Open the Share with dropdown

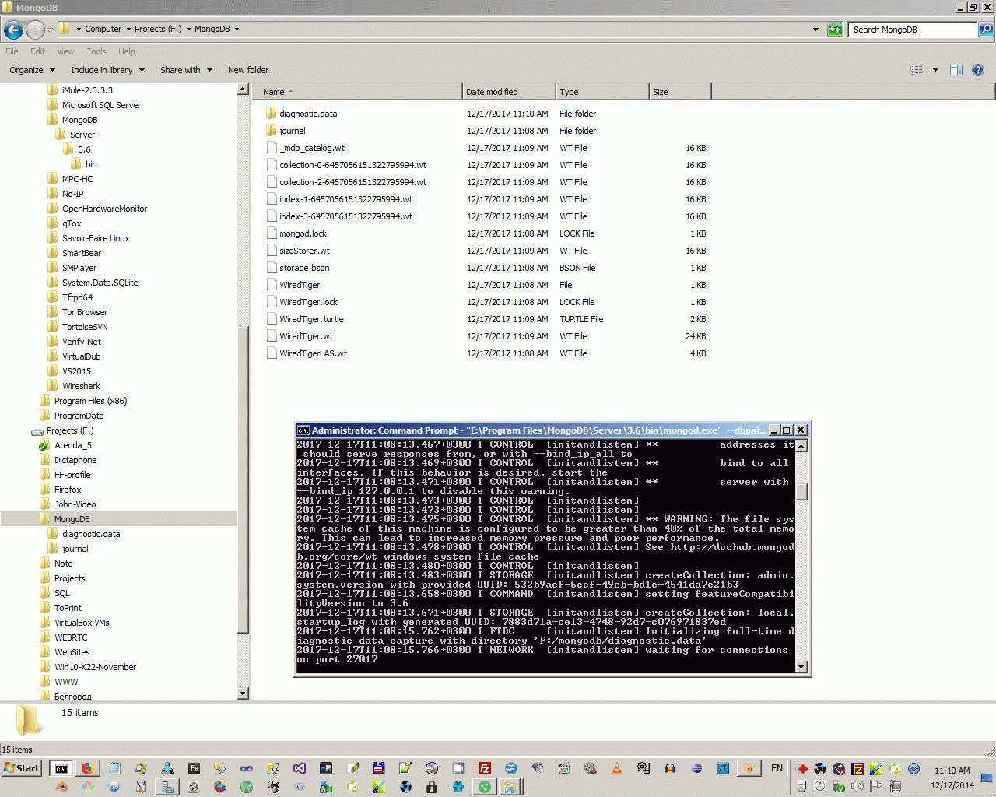point(187,70)
